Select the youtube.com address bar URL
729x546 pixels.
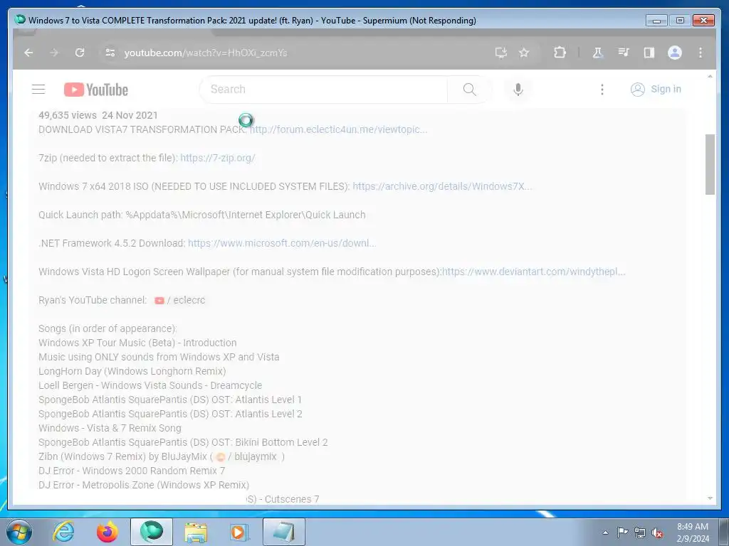point(206,53)
